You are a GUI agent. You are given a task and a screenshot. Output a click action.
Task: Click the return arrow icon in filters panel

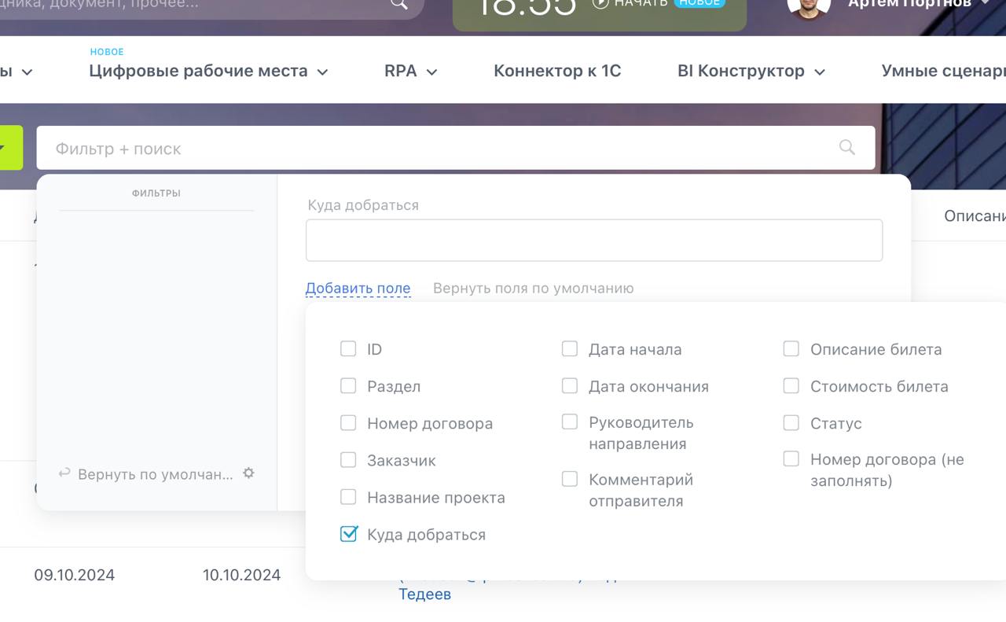64,473
